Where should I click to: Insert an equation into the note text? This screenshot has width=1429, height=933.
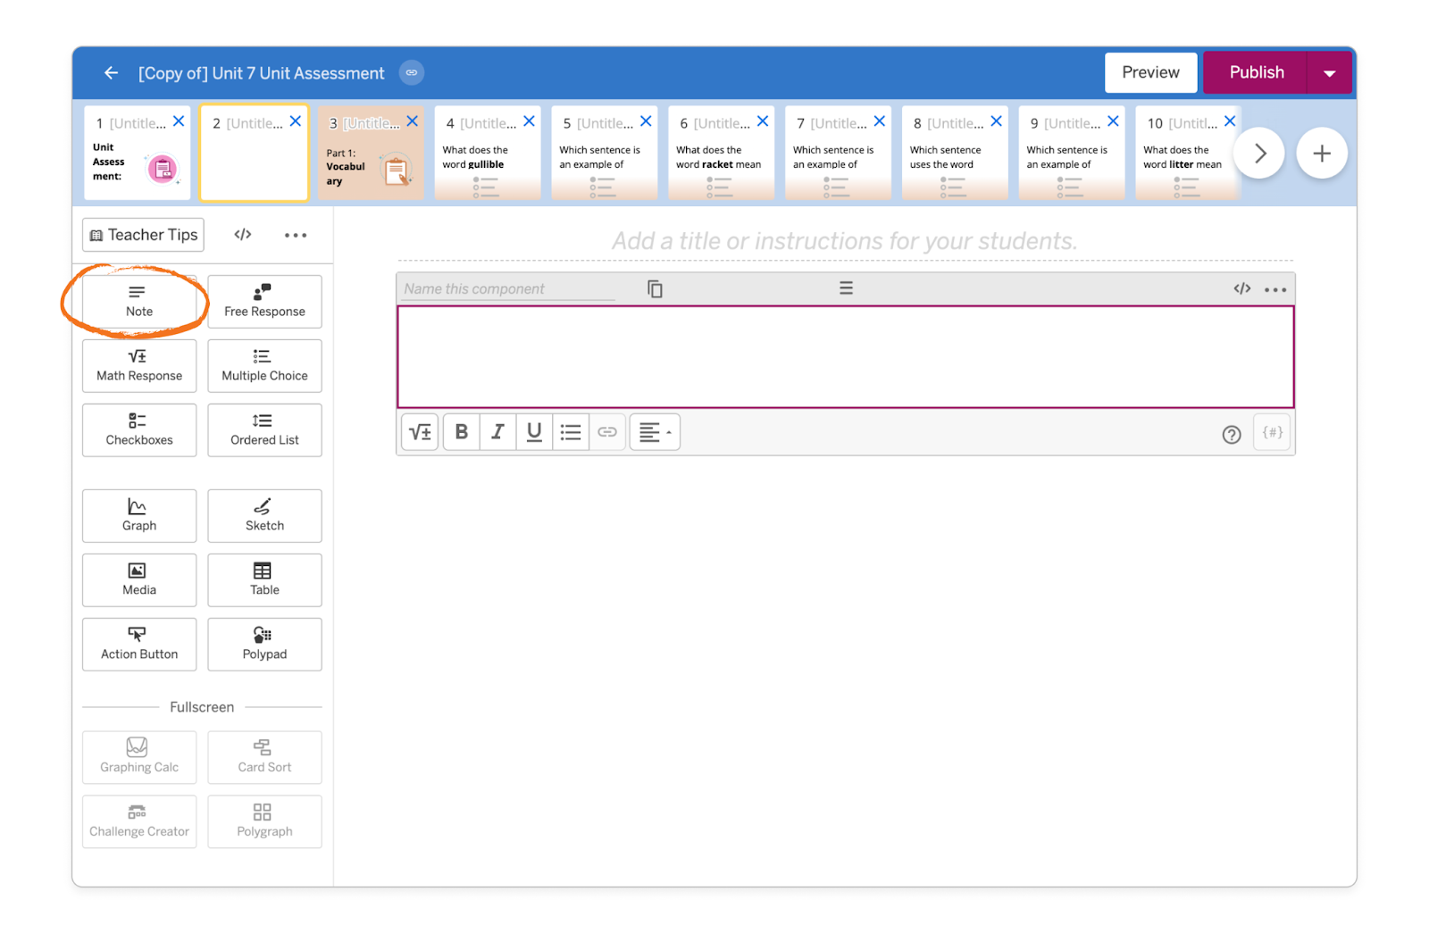419,432
